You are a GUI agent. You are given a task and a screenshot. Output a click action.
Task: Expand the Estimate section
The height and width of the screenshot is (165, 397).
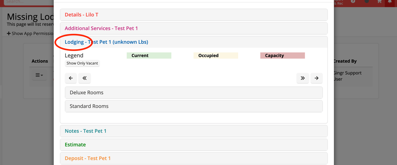pos(75,145)
